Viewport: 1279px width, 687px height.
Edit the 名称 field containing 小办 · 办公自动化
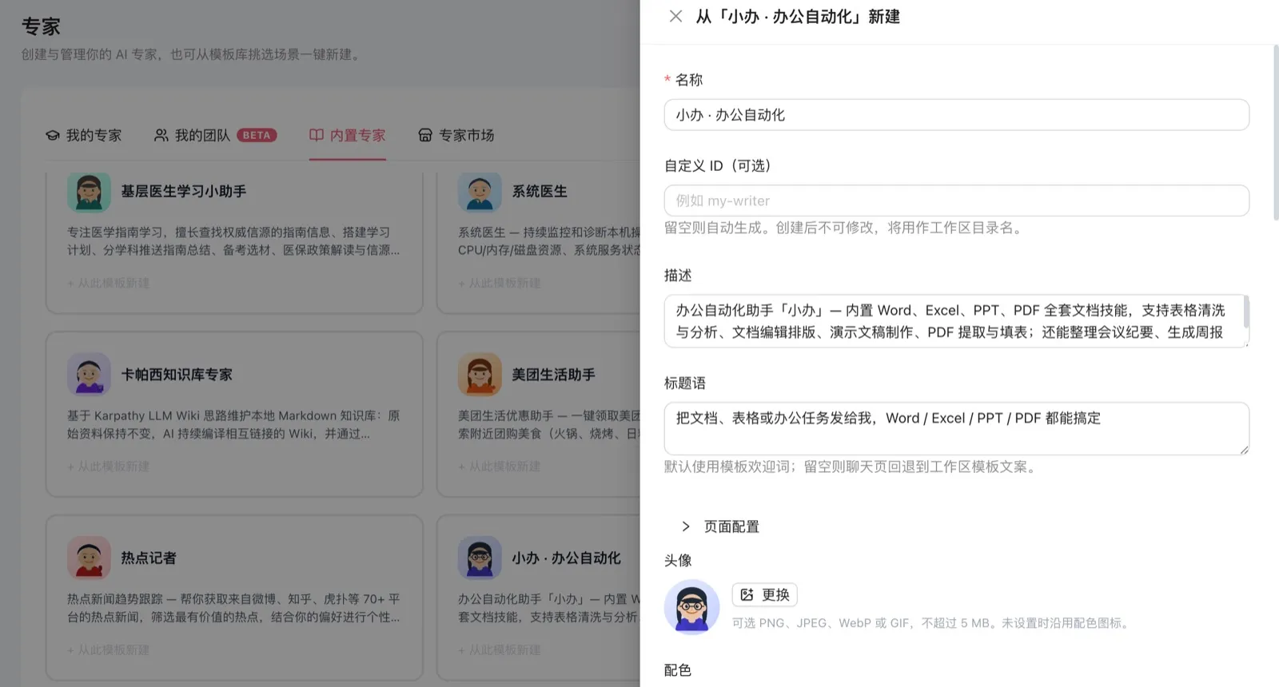tap(956, 115)
